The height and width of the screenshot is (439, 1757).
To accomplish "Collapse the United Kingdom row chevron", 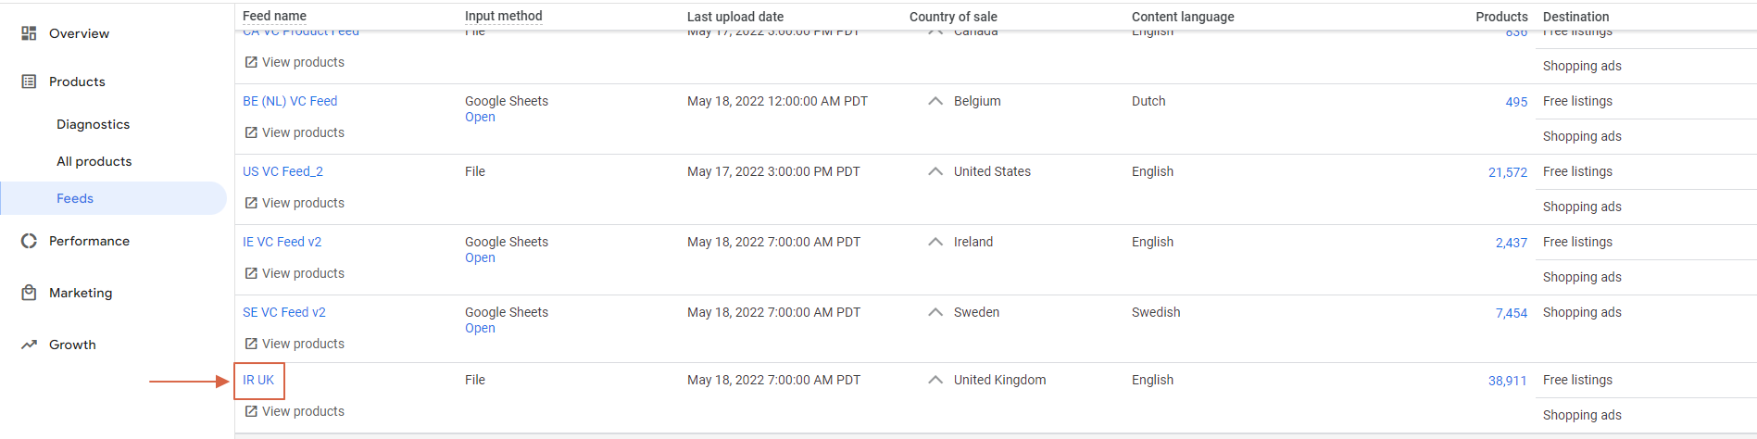I will [935, 380].
